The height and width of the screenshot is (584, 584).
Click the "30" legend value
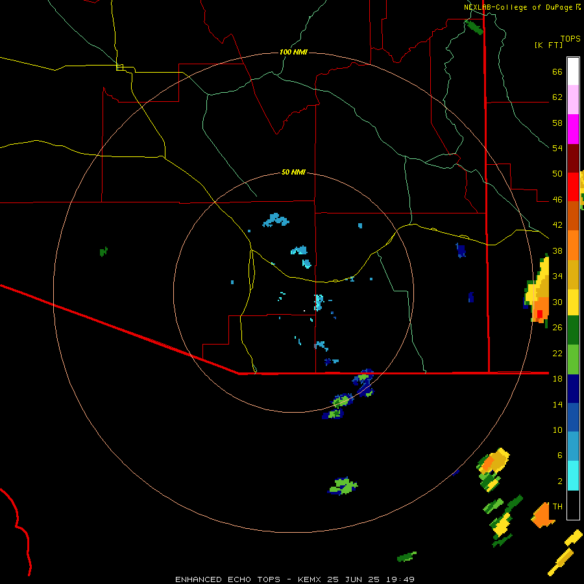click(x=557, y=302)
